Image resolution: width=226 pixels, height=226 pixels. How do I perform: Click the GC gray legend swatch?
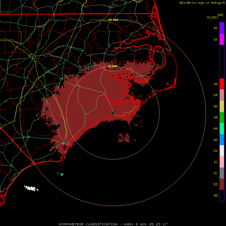tap(222, 173)
